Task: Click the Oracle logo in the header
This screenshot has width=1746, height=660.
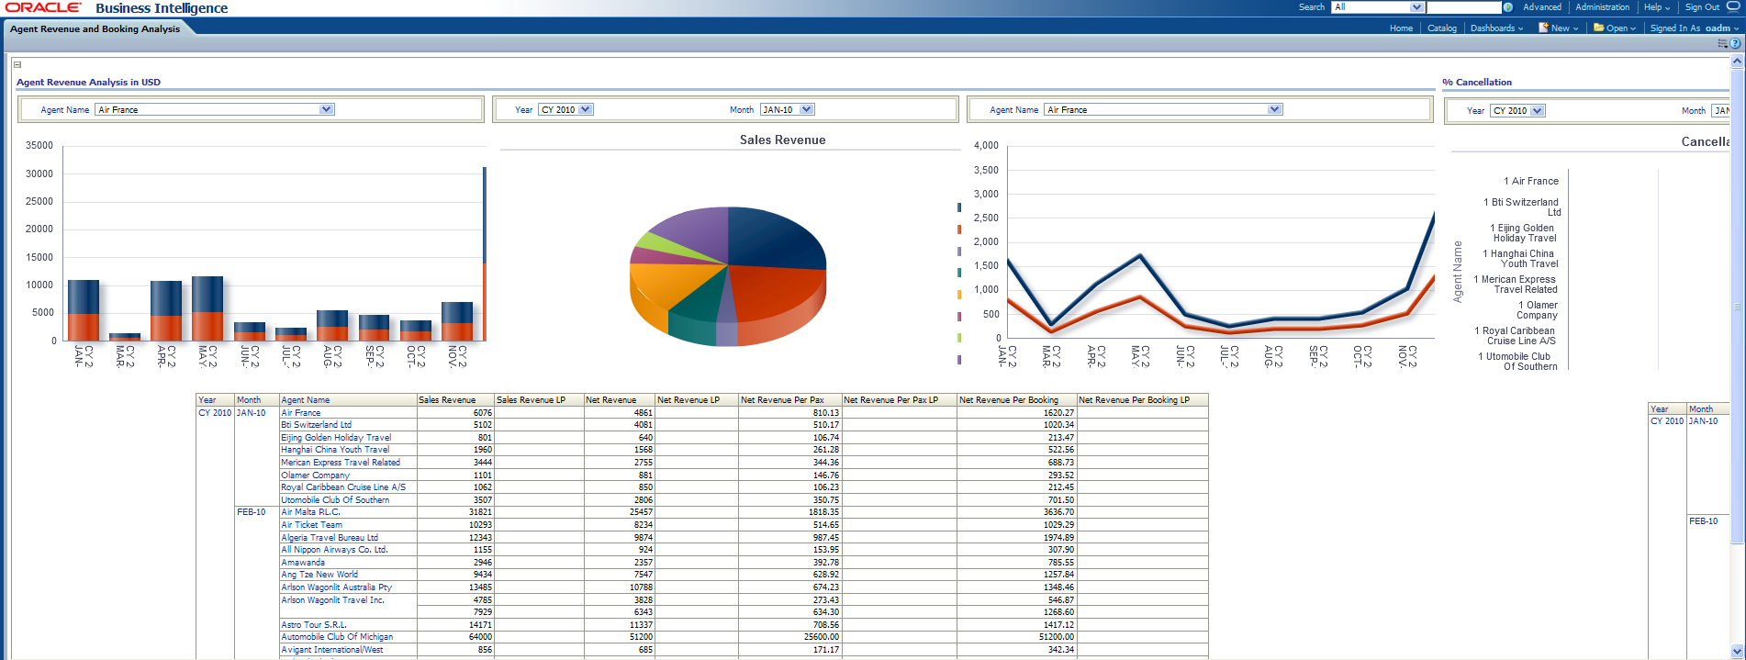Action: [x=43, y=7]
